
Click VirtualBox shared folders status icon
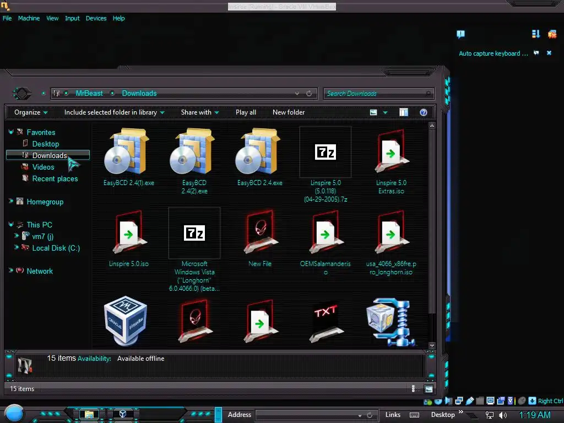(480, 401)
